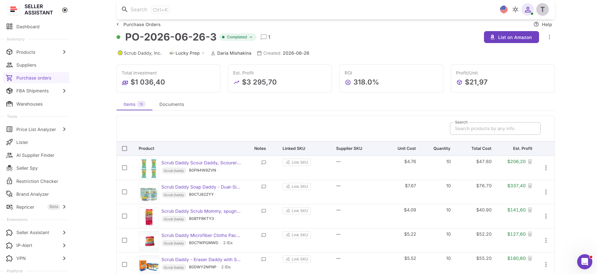Open the Scrub Daddy Soap Daddy product link
The width and height of the screenshot is (597, 274).
pyautogui.click(x=201, y=187)
